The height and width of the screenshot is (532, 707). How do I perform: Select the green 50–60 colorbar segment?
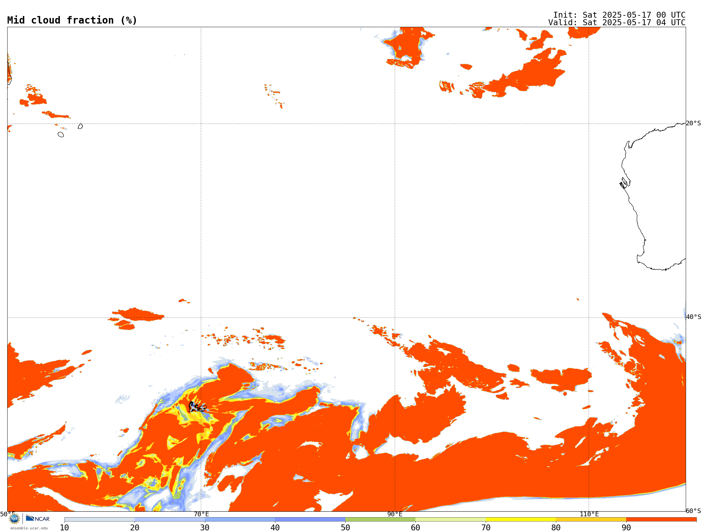(380, 520)
